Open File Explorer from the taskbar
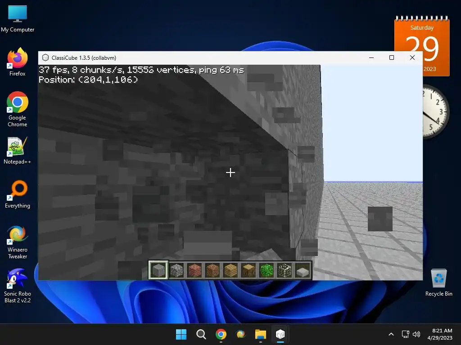461x345 pixels. (x=261, y=334)
